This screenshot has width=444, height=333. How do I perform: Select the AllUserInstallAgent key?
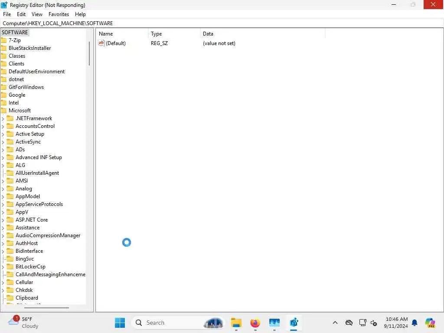coord(37,173)
